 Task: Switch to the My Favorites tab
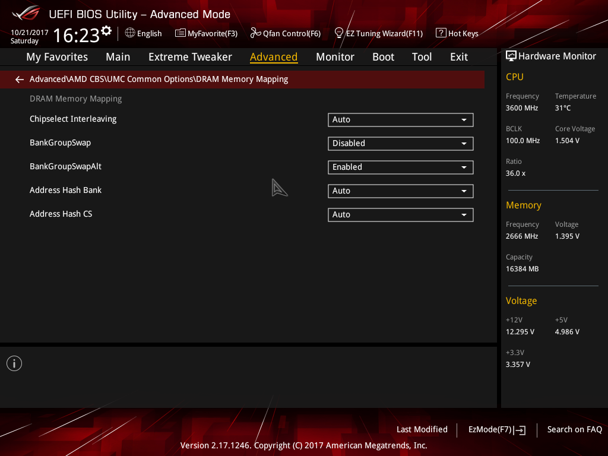57,57
